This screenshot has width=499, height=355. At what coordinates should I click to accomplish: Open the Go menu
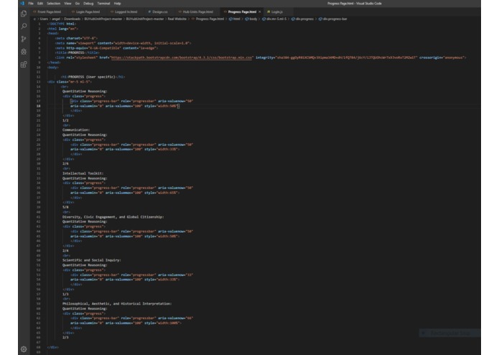(x=78, y=4)
